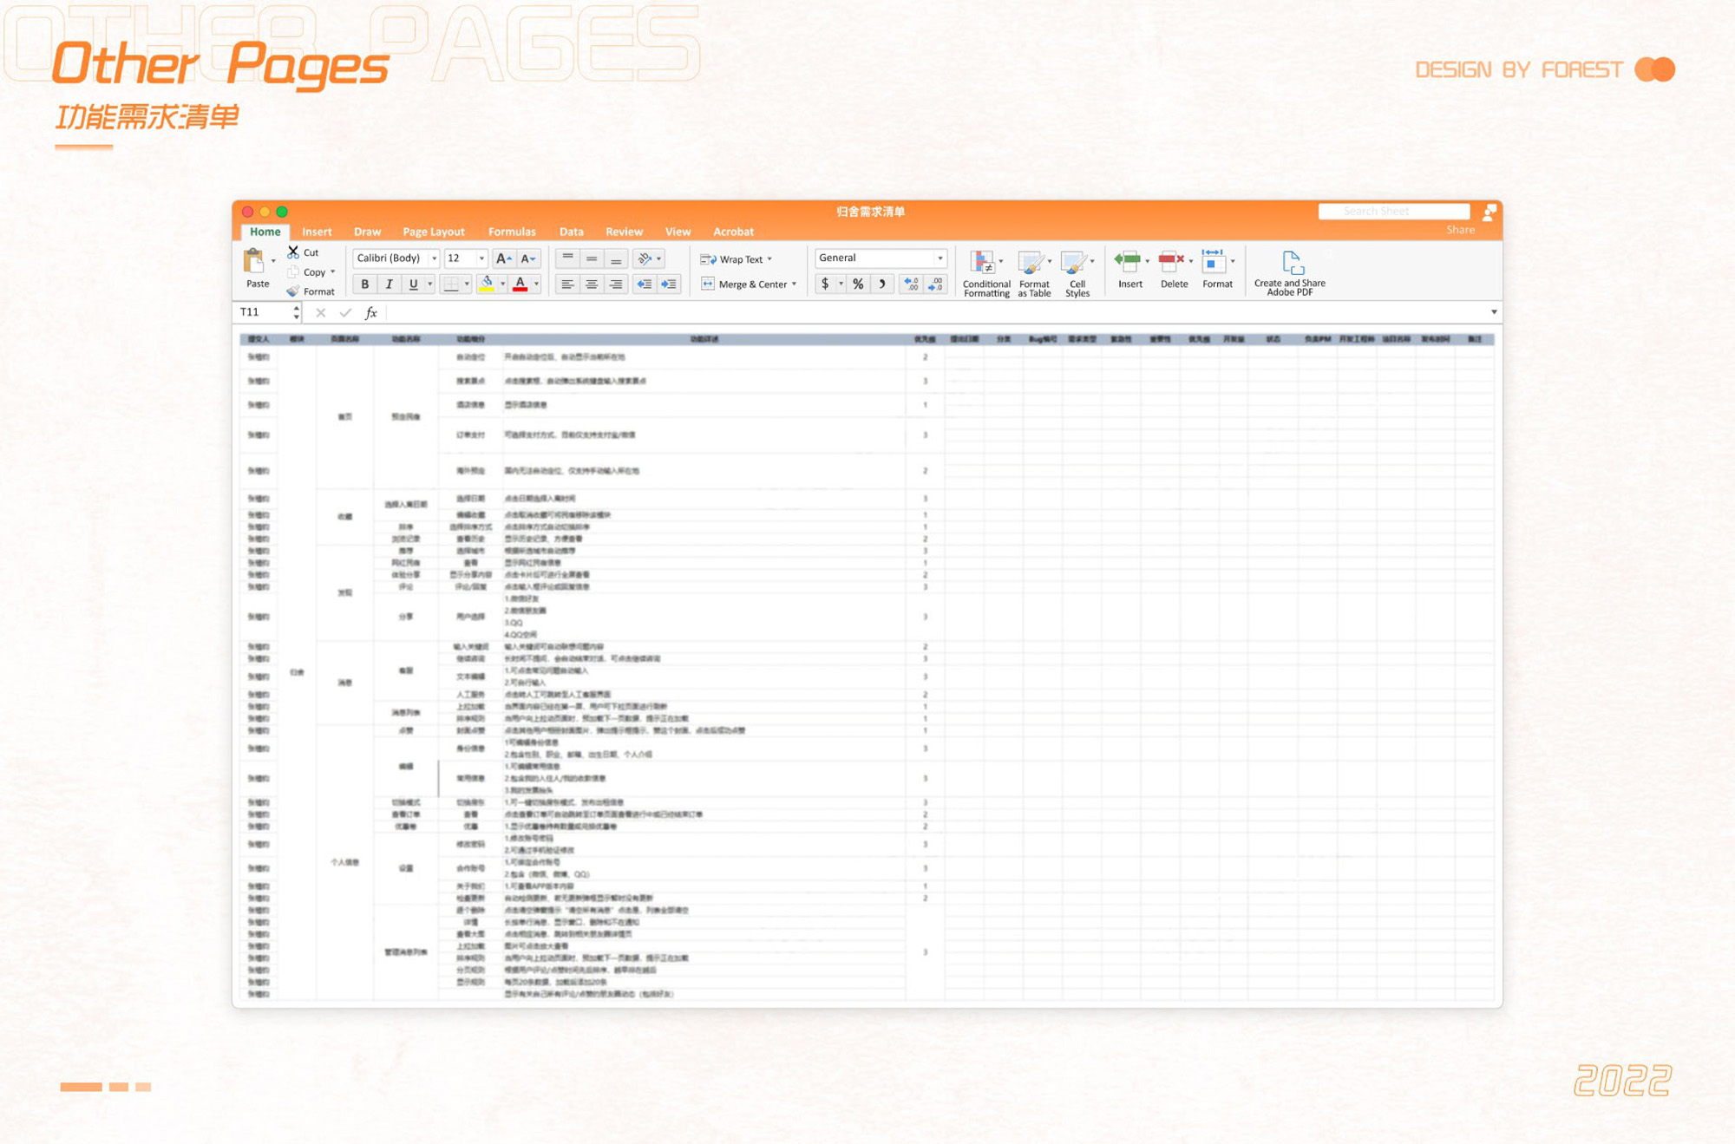Click the Cut scissors icon
The image size is (1735, 1144).
pyautogui.click(x=293, y=252)
